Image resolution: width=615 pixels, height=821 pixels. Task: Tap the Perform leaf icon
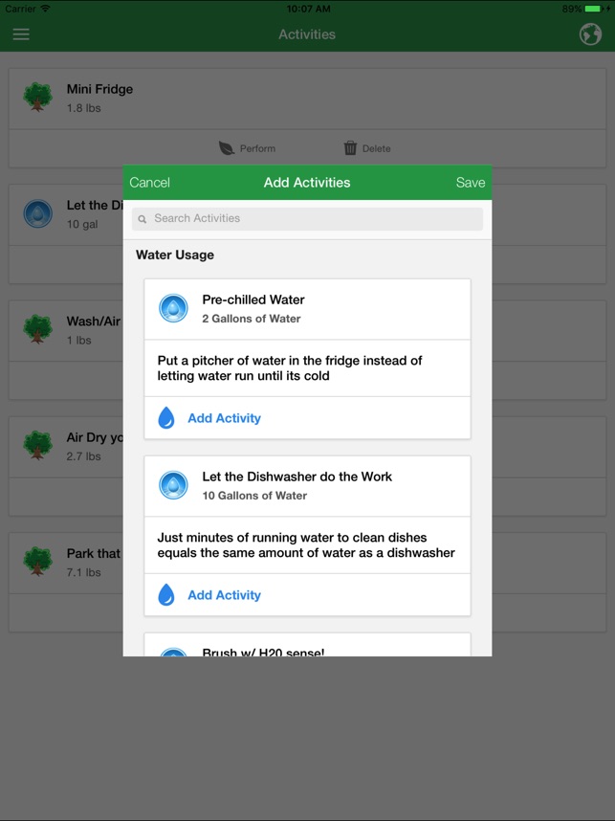pos(226,148)
